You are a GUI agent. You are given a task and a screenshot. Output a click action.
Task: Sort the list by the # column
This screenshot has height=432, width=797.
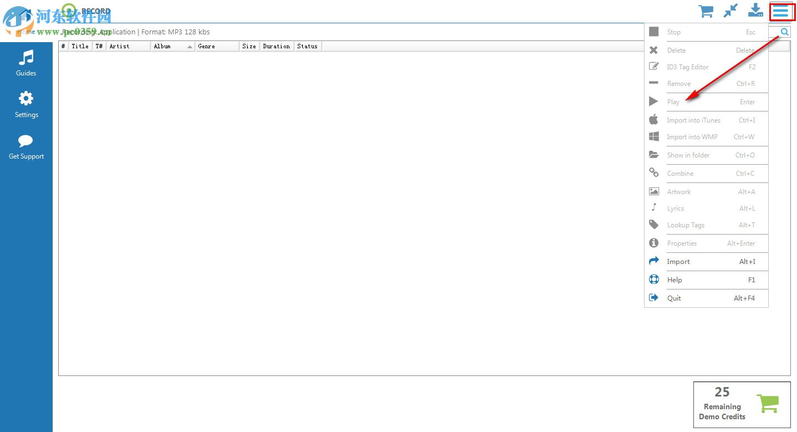coord(64,46)
